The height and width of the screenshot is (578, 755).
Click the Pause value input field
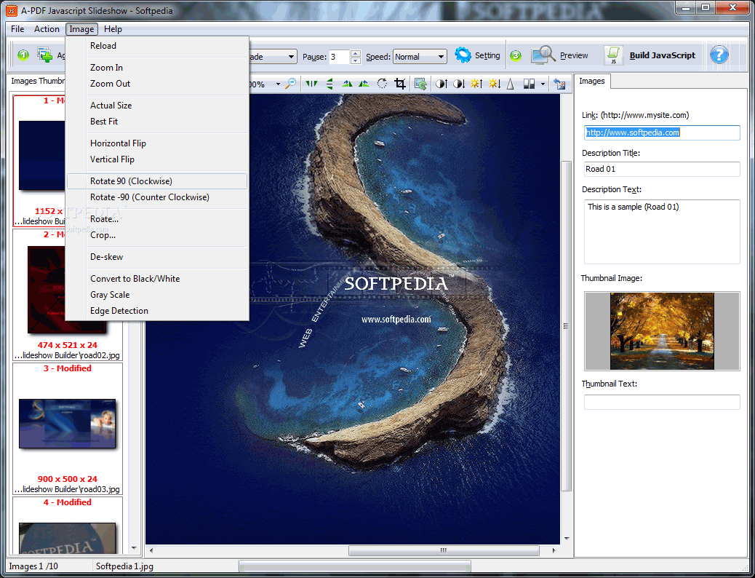339,56
